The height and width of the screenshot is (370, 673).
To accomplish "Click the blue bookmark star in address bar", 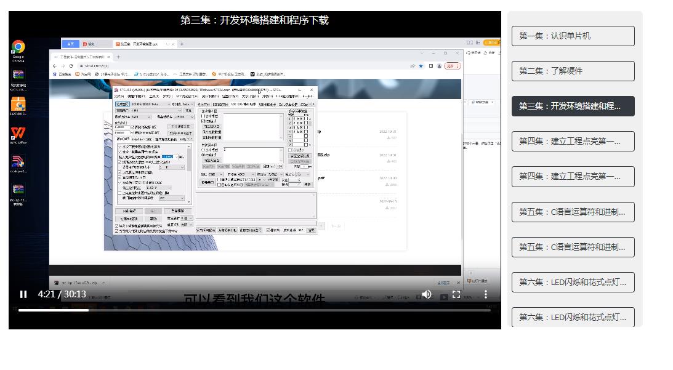I will [421, 66].
